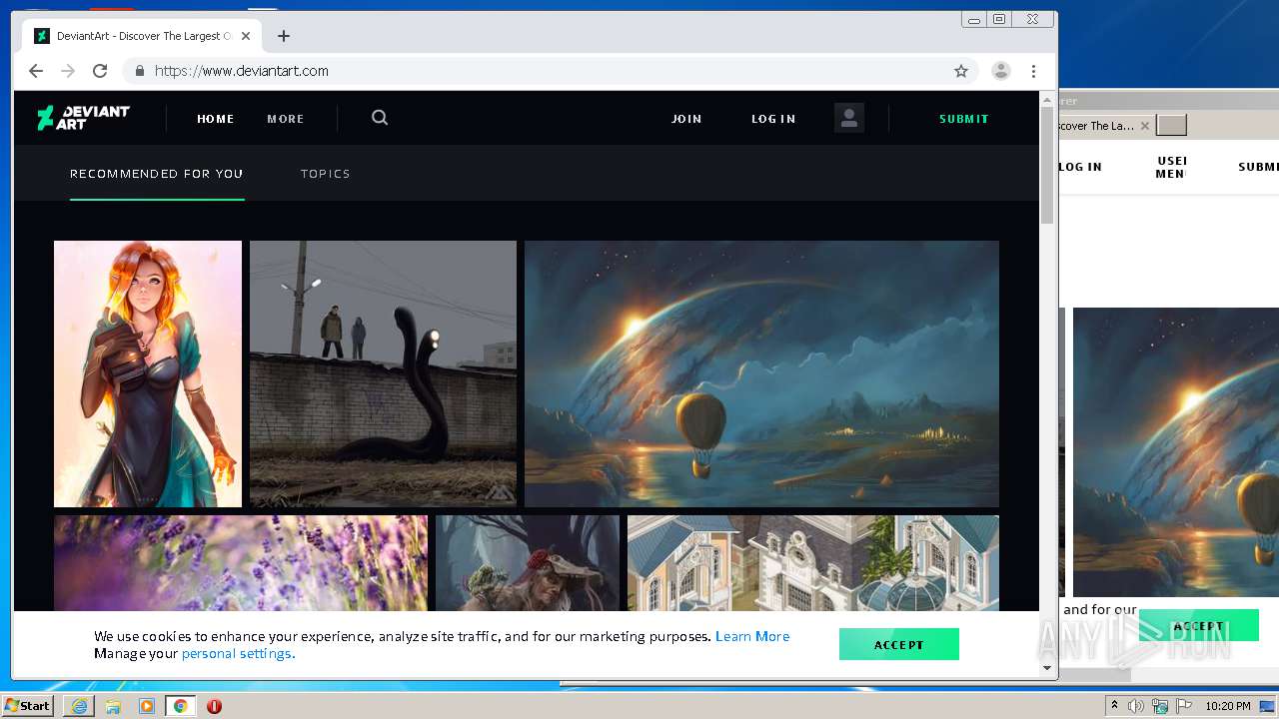Open a new Chrome tab
The image size is (1279, 719).
[x=284, y=36]
